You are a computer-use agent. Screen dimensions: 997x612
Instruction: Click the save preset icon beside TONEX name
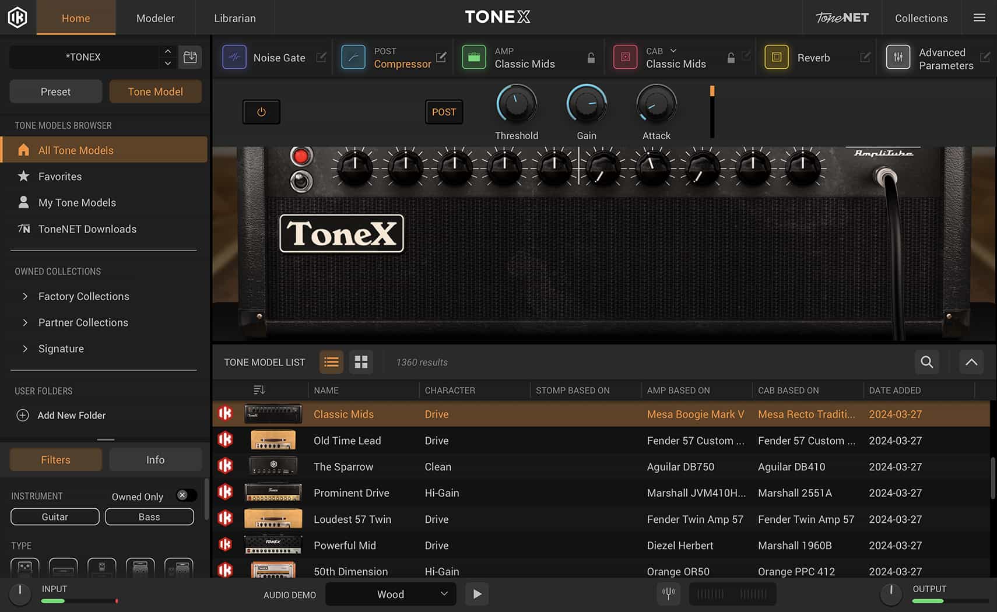(190, 57)
